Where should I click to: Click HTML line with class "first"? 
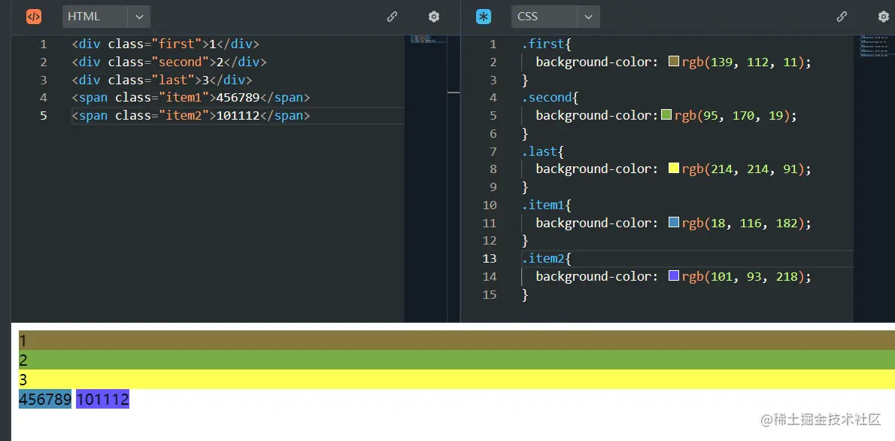click(x=165, y=44)
